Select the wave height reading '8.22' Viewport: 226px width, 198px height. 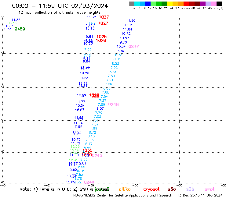[x=115, y=63]
